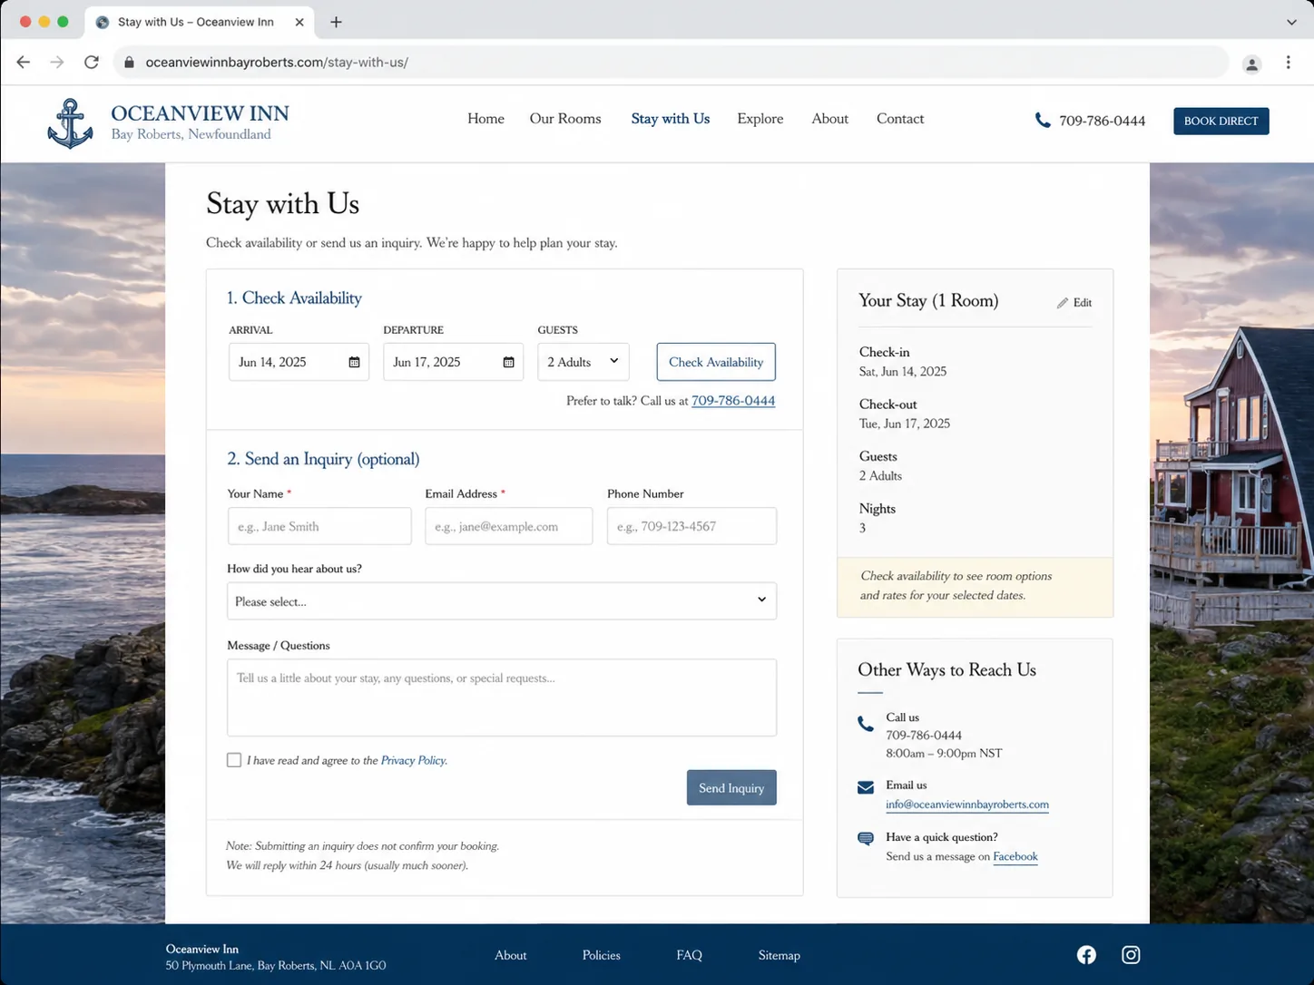1314x985 pixels.
Task: Open the Arrival calendar picker icon
Action: click(x=354, y=362)
